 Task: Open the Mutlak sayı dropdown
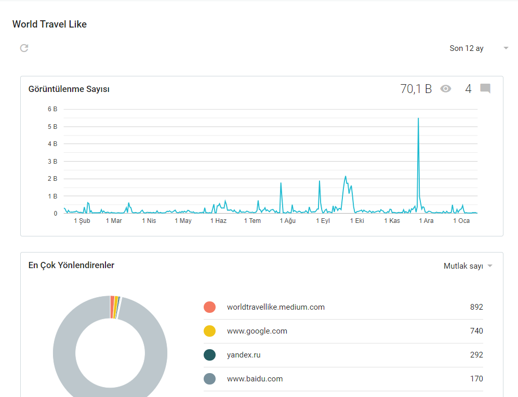click(468, 266)
